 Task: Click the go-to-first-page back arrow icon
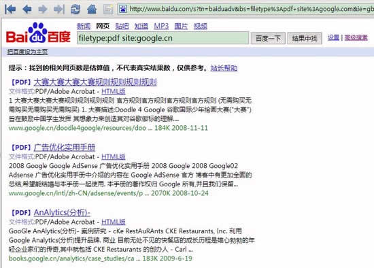coord(10,9)
